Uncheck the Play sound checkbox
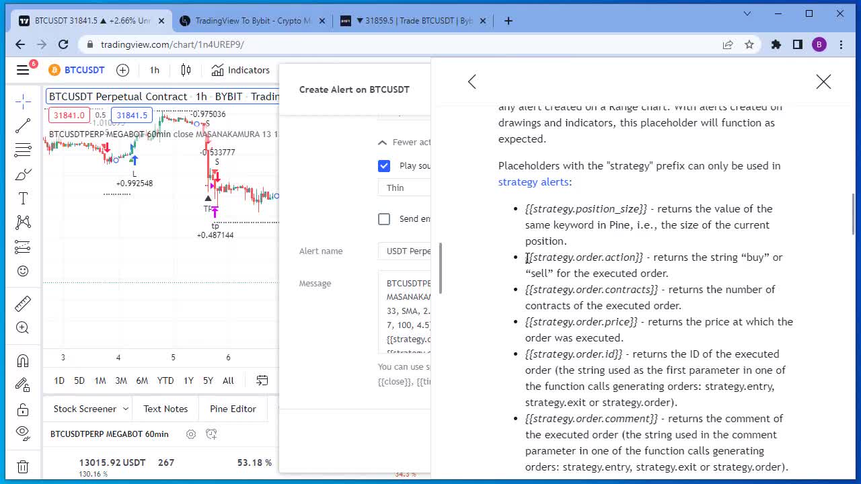This screenshot has height=484, width=861. point(384,165)
